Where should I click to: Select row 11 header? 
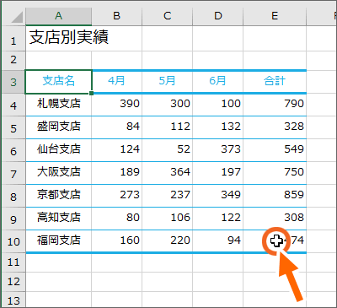pos(13,262)
